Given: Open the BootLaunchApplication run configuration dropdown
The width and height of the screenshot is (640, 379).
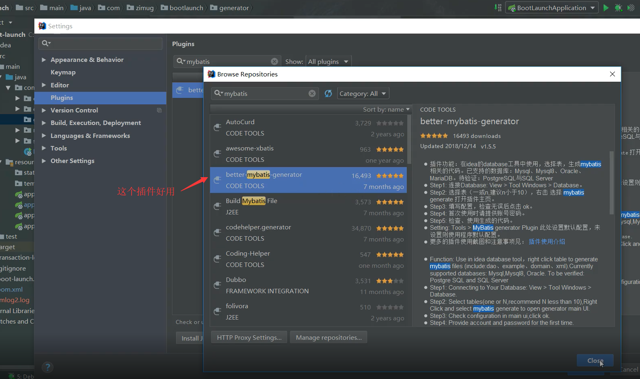Looking at the screenshot, I should pyautogui.click(x=552, y=8).
